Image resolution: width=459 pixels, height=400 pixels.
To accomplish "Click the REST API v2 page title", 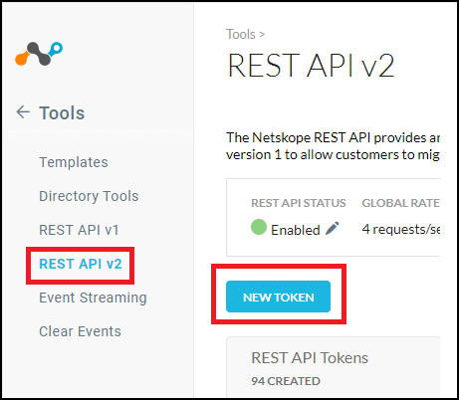I will coord(311,66).
